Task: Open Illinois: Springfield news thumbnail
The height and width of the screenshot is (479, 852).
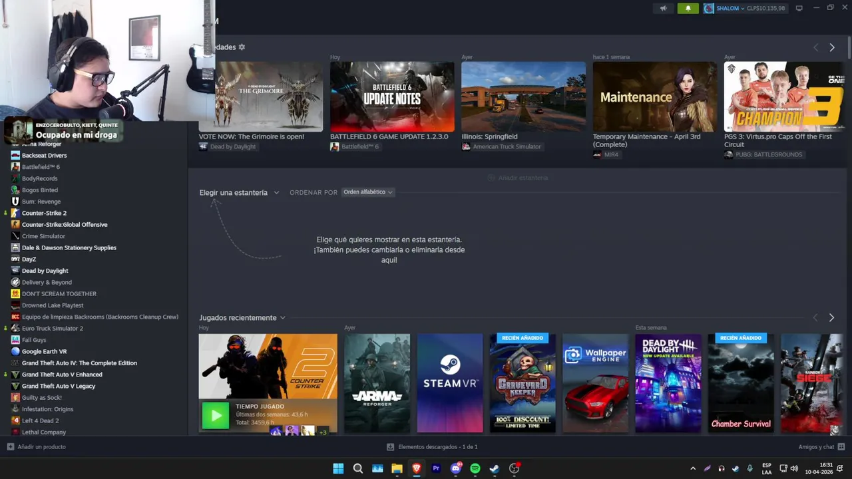Action: [524, 96]
